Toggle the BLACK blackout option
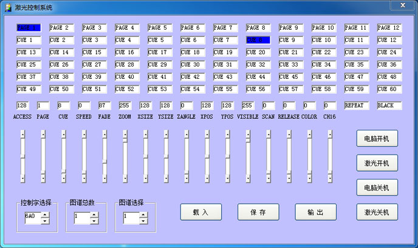418x248 pixels. point(389,106)
